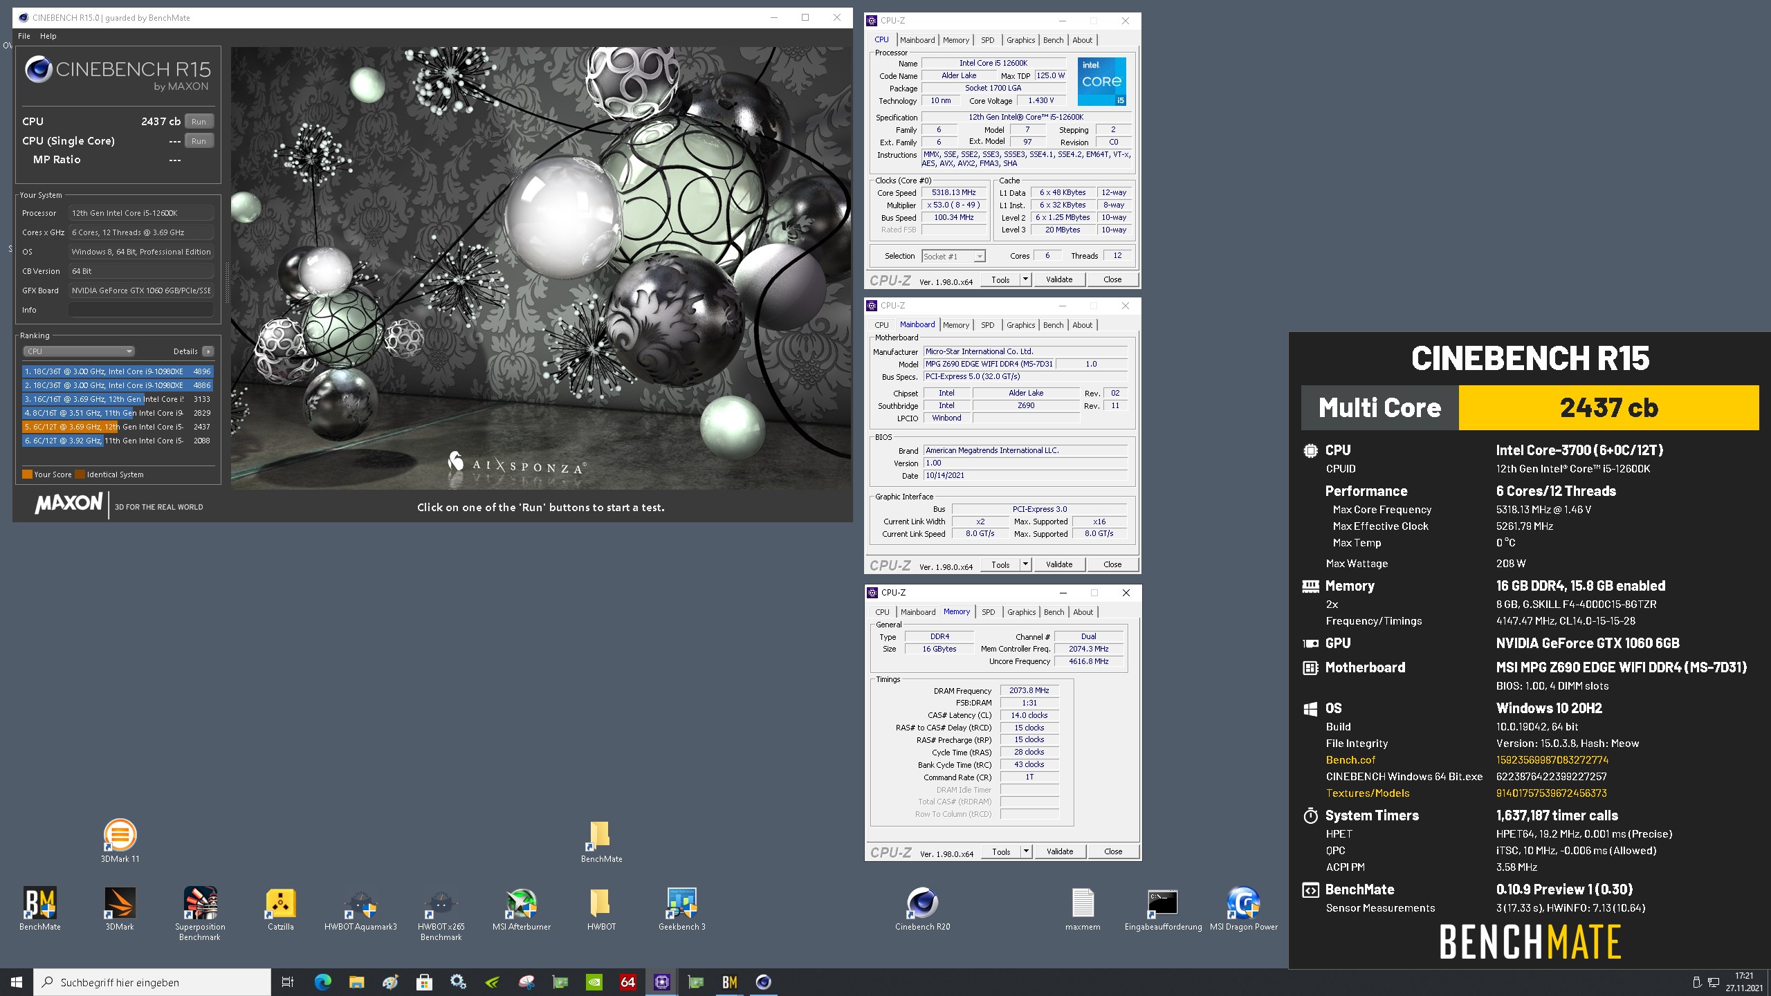Viewport: 1771px width, 996px height.
Task: Click the red 64 taskbar icon
Action: tap(627, 981)
